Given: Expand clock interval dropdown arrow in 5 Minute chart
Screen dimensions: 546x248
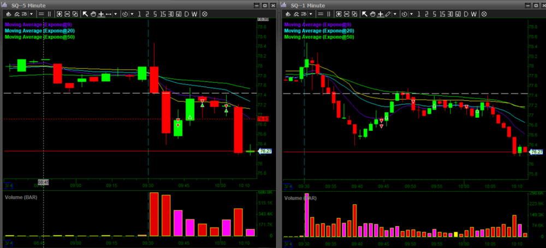Looking at the screenshot, I should click(x=131, y=14).
